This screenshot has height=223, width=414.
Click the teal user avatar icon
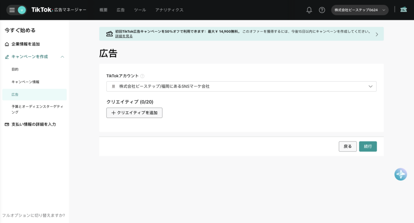(x=22, y=10)
